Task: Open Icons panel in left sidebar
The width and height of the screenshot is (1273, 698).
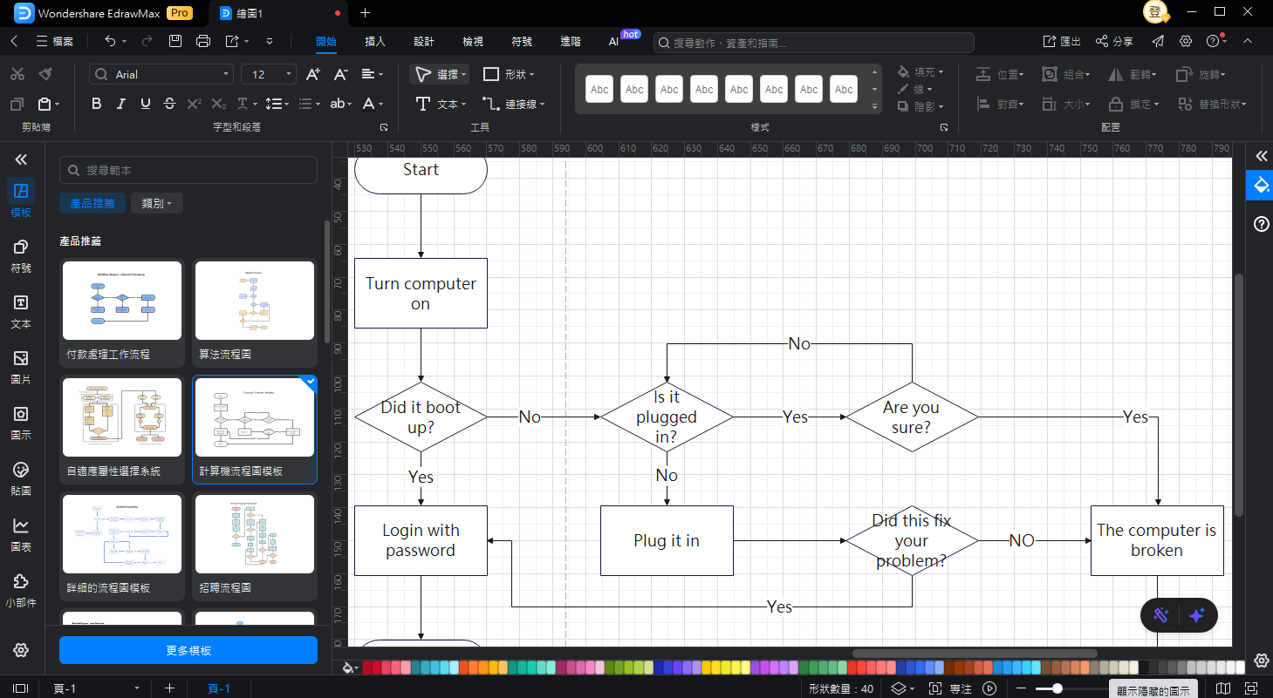Action: 21,423
